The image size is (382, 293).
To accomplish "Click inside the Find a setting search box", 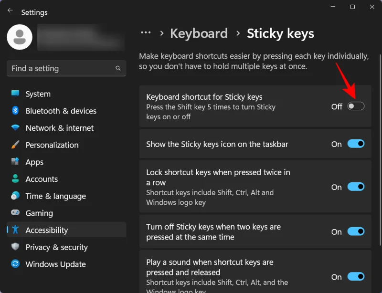I will [62, 68].
